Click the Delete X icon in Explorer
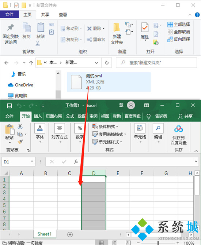201x245 pixels. point(90,29)
